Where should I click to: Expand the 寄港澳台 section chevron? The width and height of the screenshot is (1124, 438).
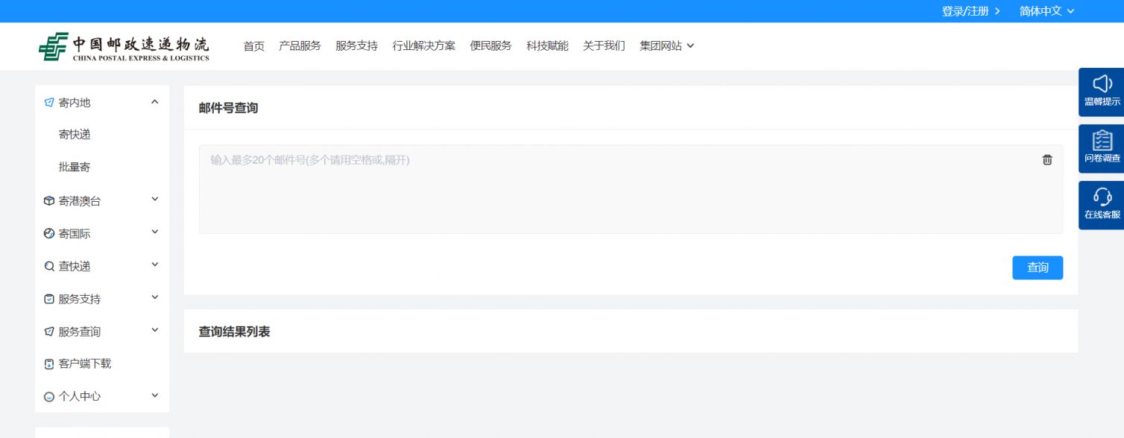pos(155,199)
